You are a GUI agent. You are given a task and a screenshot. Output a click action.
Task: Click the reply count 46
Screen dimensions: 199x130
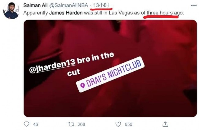coord(36,124)
